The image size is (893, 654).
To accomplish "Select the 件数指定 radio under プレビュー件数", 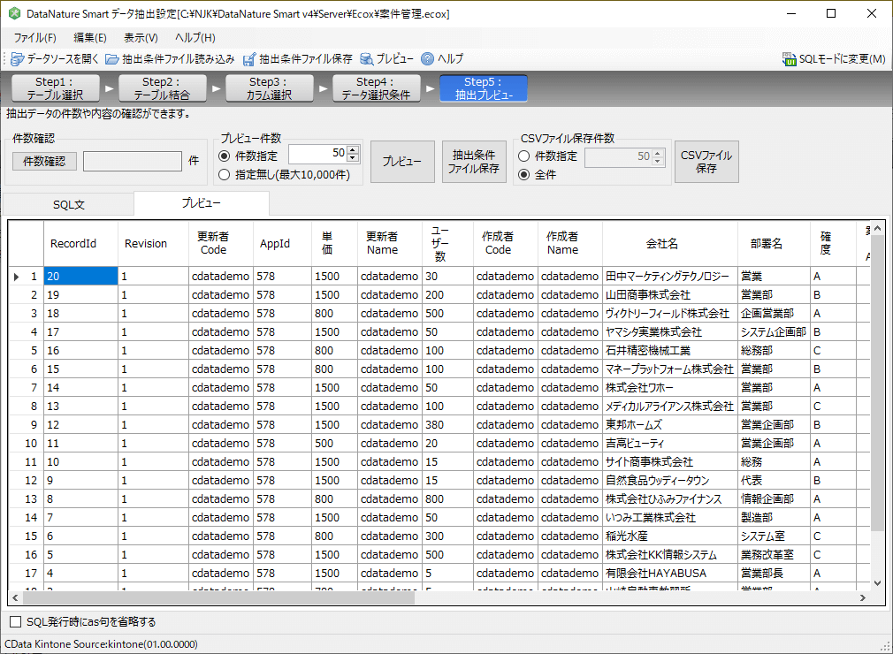I will click(x=225, y=156).
